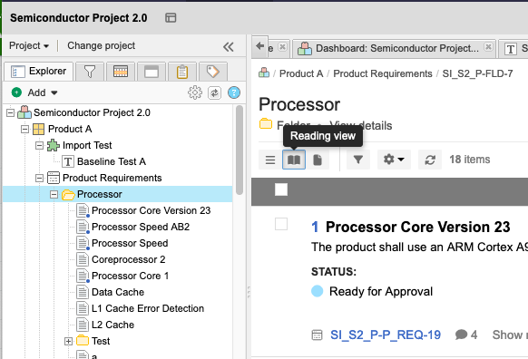Open the blue help question icon
The width and height of the screenshot is (528, 359).
click(x=234, y=92)
